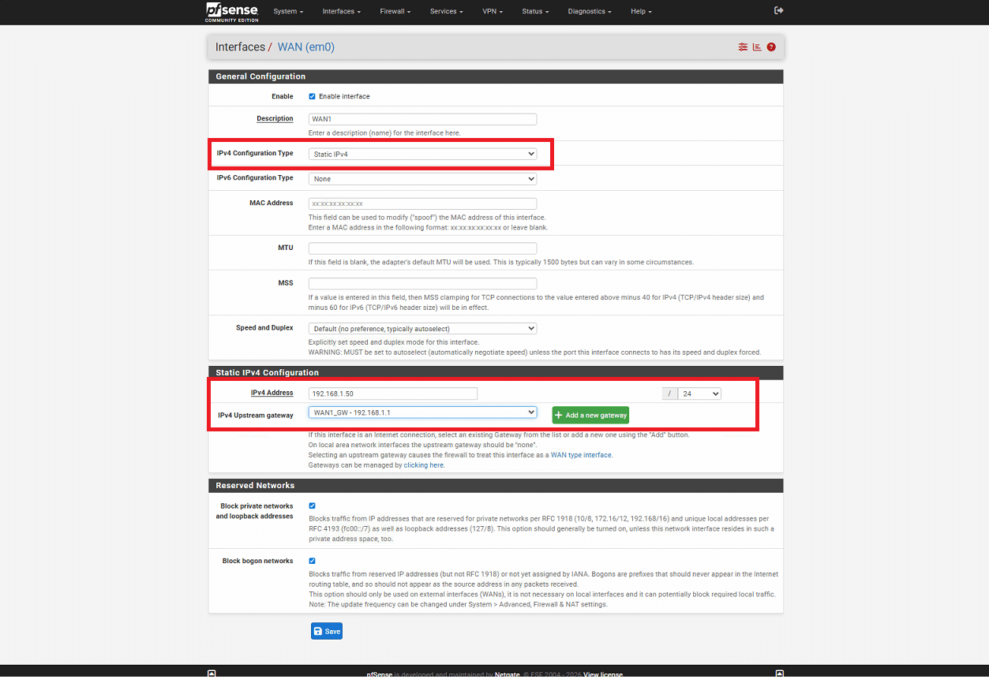This screenshot has height=679, width=989.
Task: Expand the IPv6 Configuration Type dropdown
Action: pos(422,179)
